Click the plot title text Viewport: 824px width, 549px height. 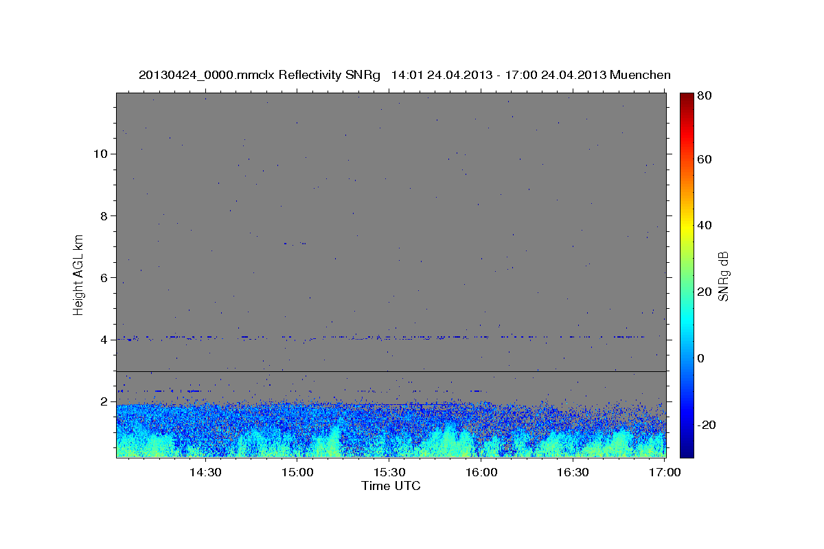(x=404, y=75)
